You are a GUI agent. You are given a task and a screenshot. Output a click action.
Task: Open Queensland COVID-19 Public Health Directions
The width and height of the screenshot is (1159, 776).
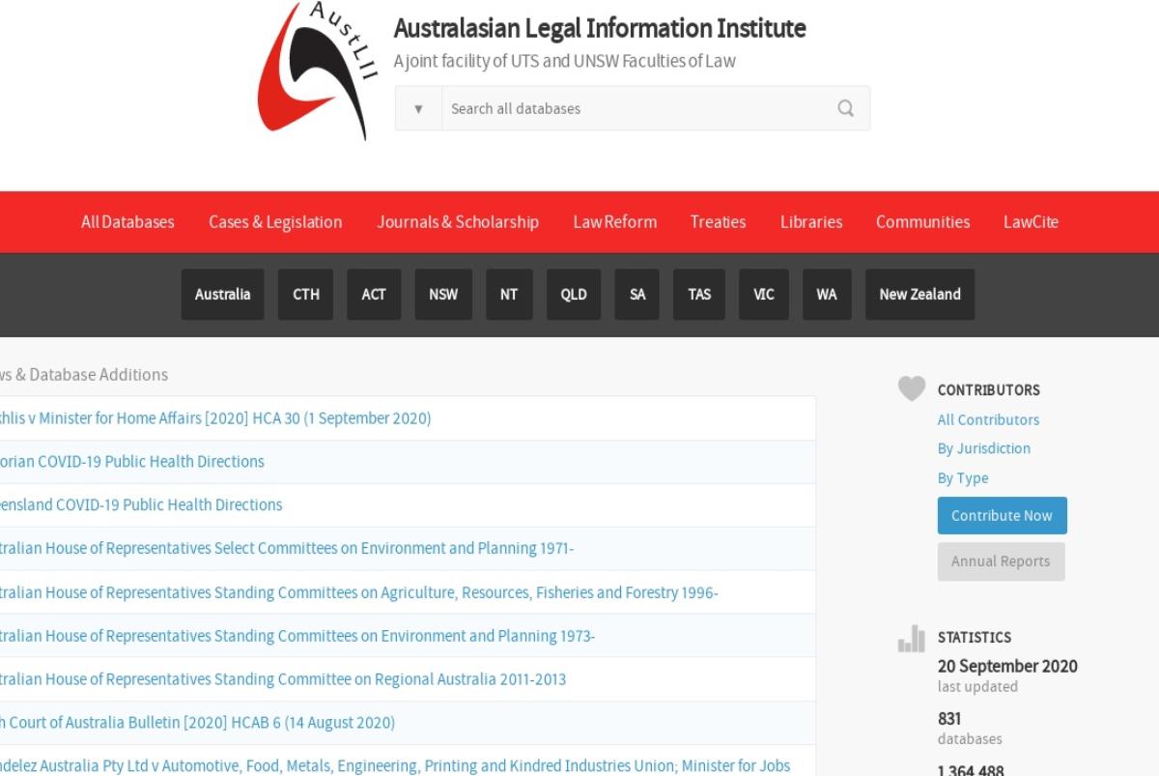coord(141,505)
